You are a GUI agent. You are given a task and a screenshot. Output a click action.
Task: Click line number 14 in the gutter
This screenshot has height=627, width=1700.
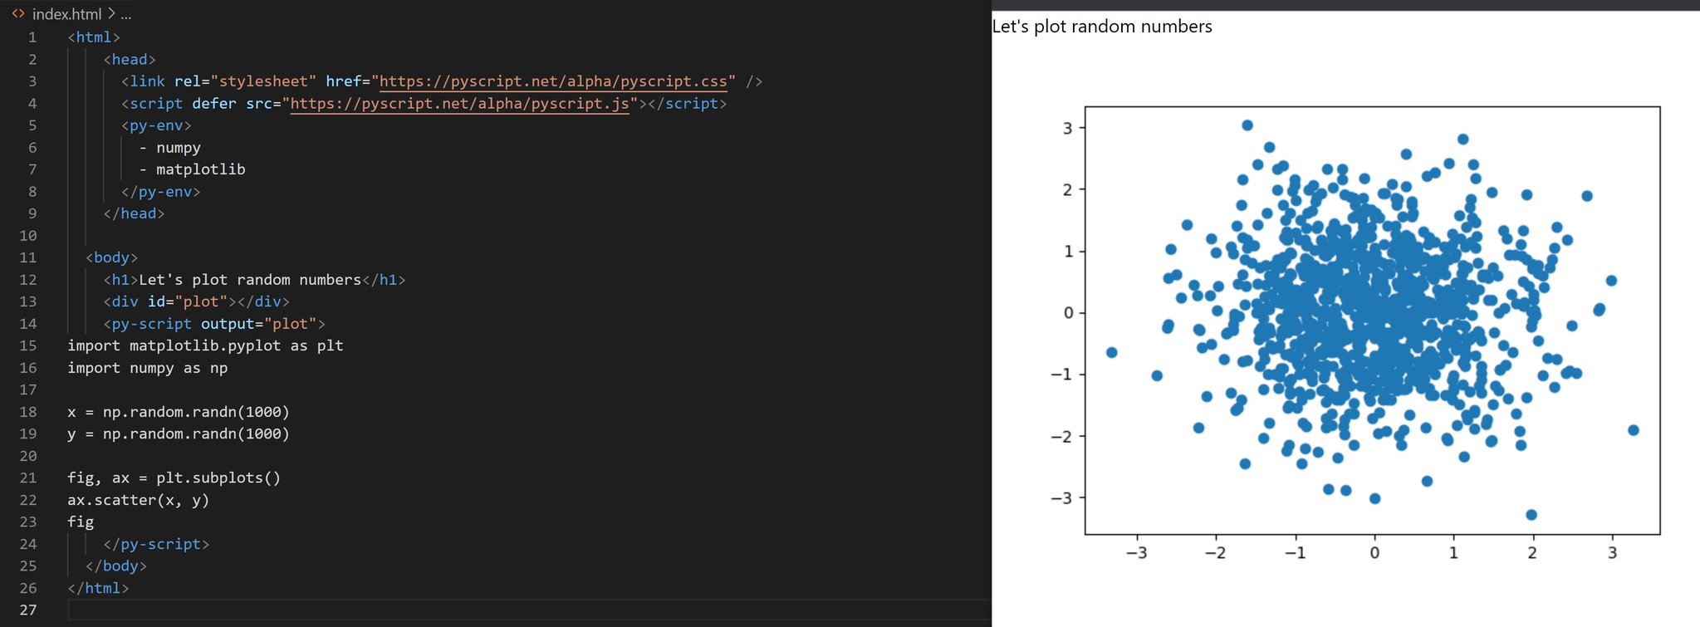28,324
